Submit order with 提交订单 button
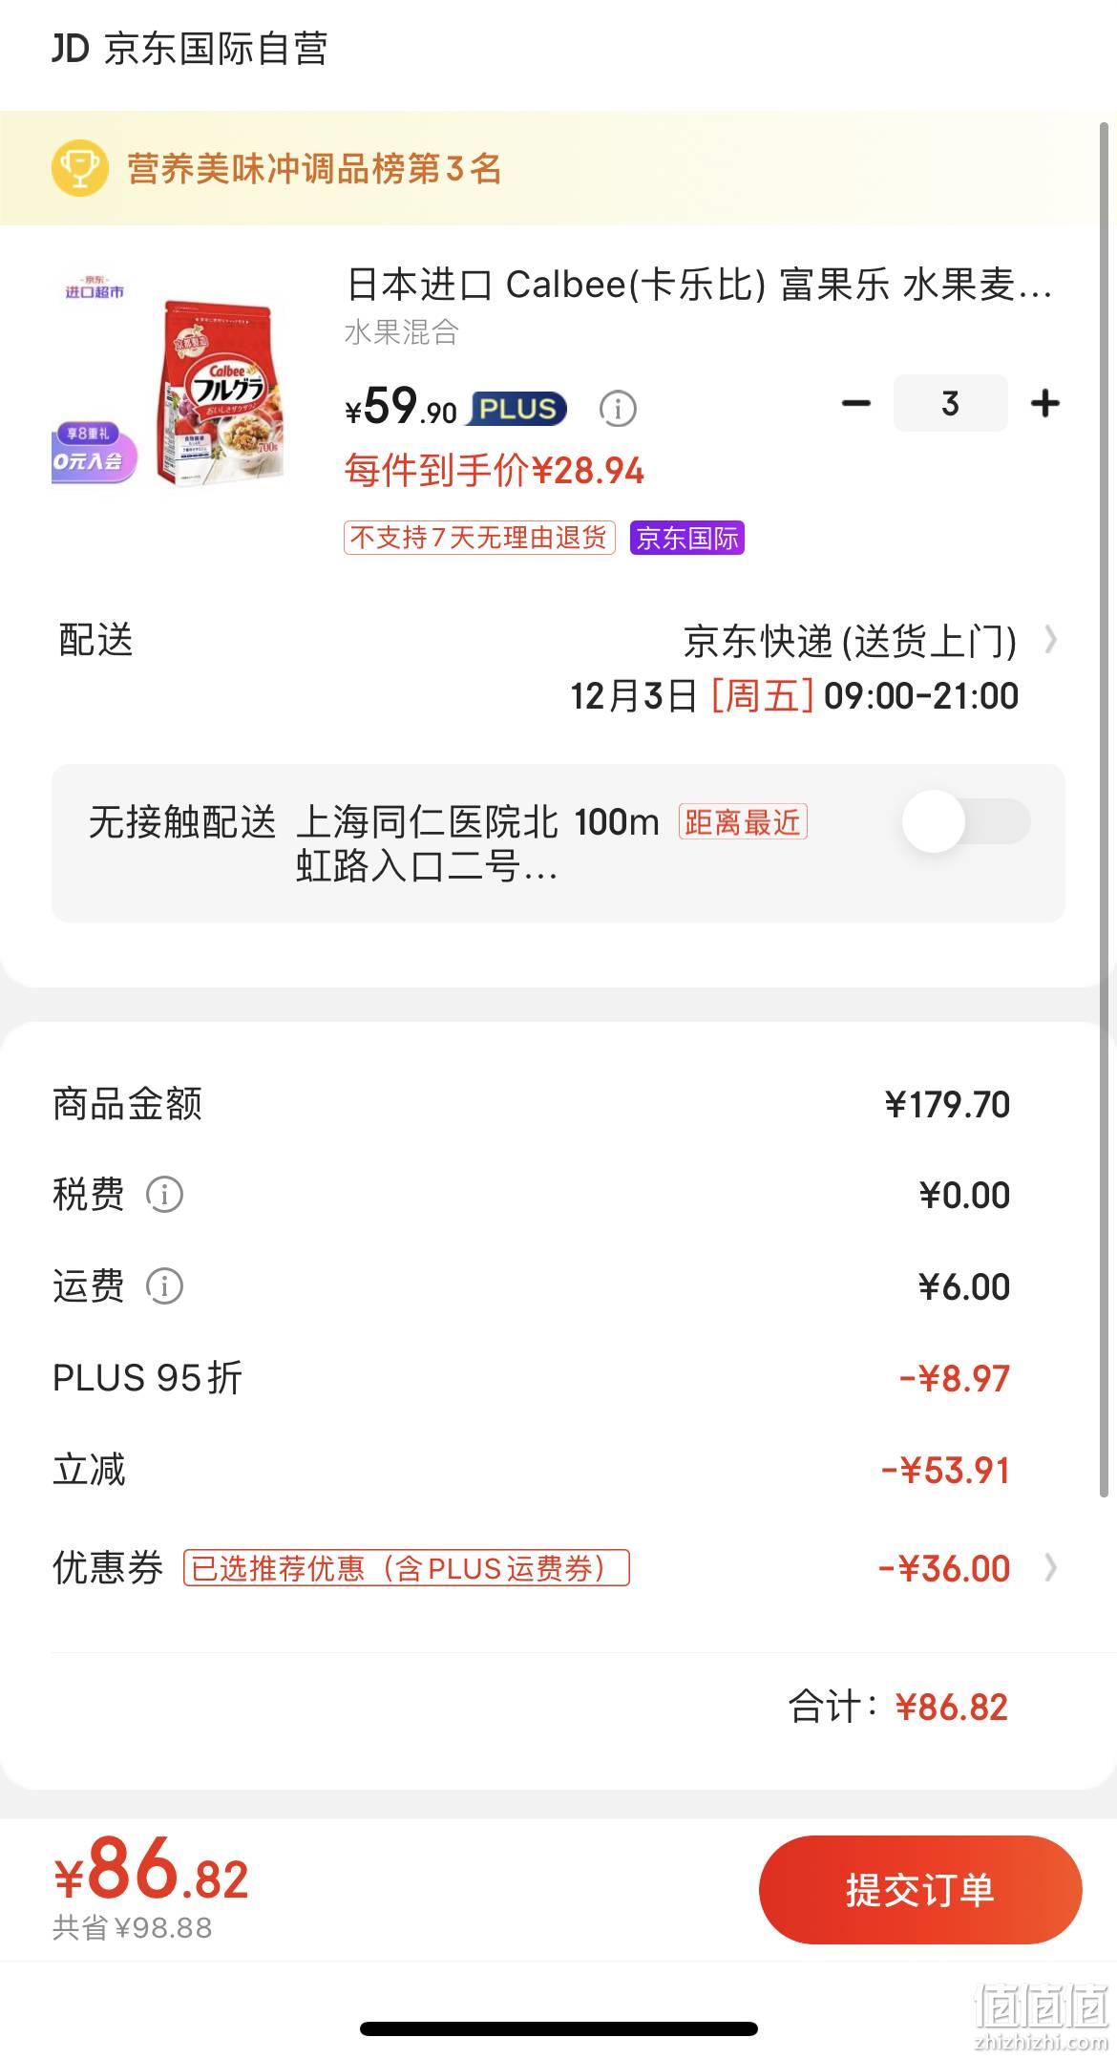Screen dimensions: 1117x2059 pos(920,1889)
